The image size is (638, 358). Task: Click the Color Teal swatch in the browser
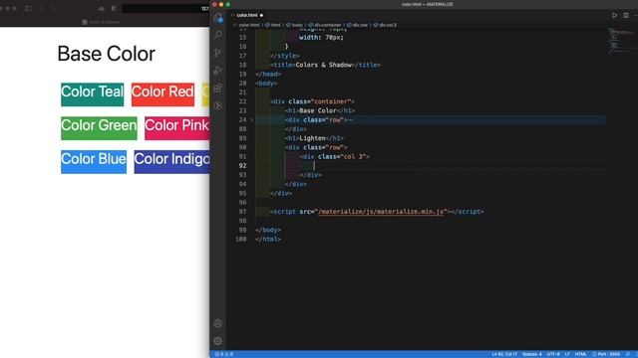93,94
